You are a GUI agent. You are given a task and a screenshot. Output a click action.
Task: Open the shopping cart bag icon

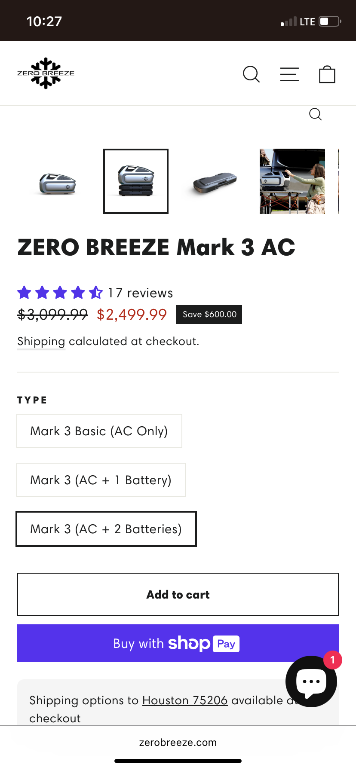coord(327,74)
